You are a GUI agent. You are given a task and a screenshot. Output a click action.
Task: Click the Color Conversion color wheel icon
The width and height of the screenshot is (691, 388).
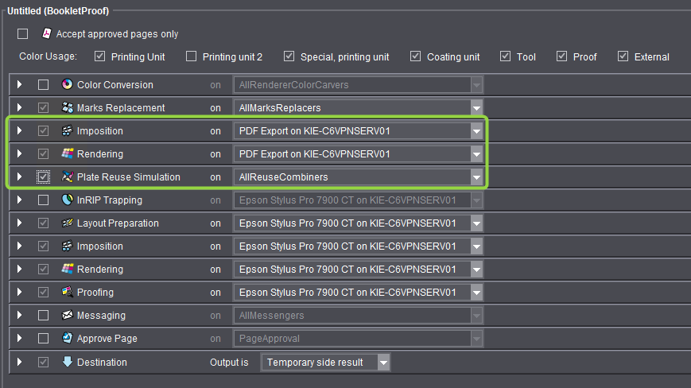[67, 84]
